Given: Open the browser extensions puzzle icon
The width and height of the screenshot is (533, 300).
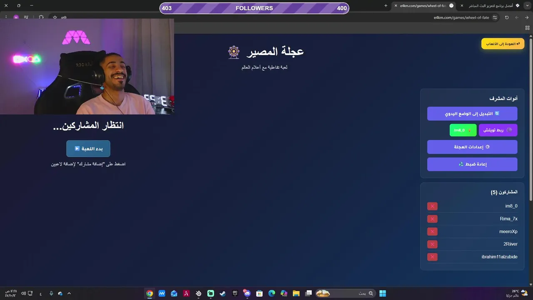Looking at the screenshot, I should tap(41, 17).
